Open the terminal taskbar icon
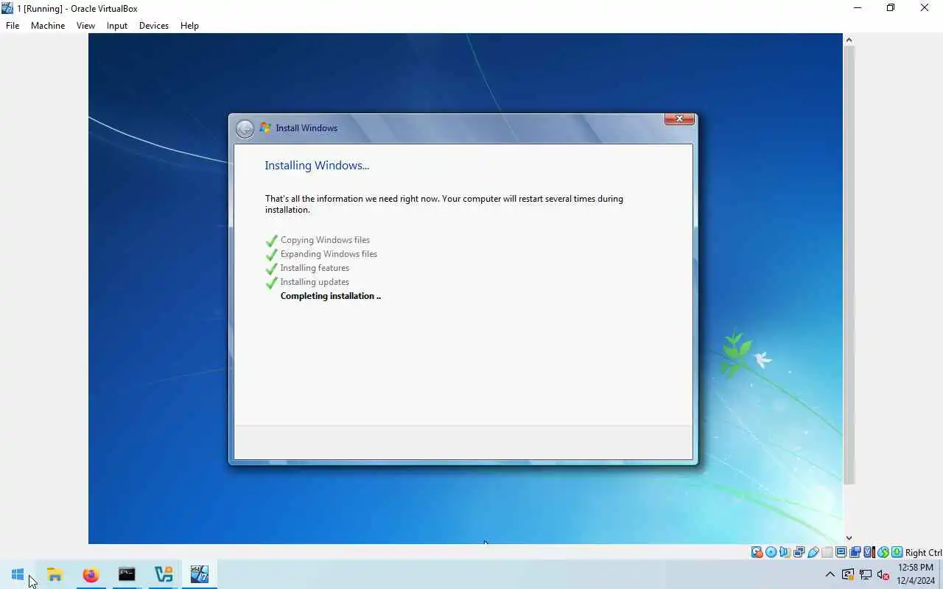Viewport: 943px width, 589px height. click(127, 574)
